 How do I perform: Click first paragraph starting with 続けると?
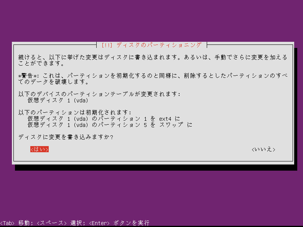(153, 60)
